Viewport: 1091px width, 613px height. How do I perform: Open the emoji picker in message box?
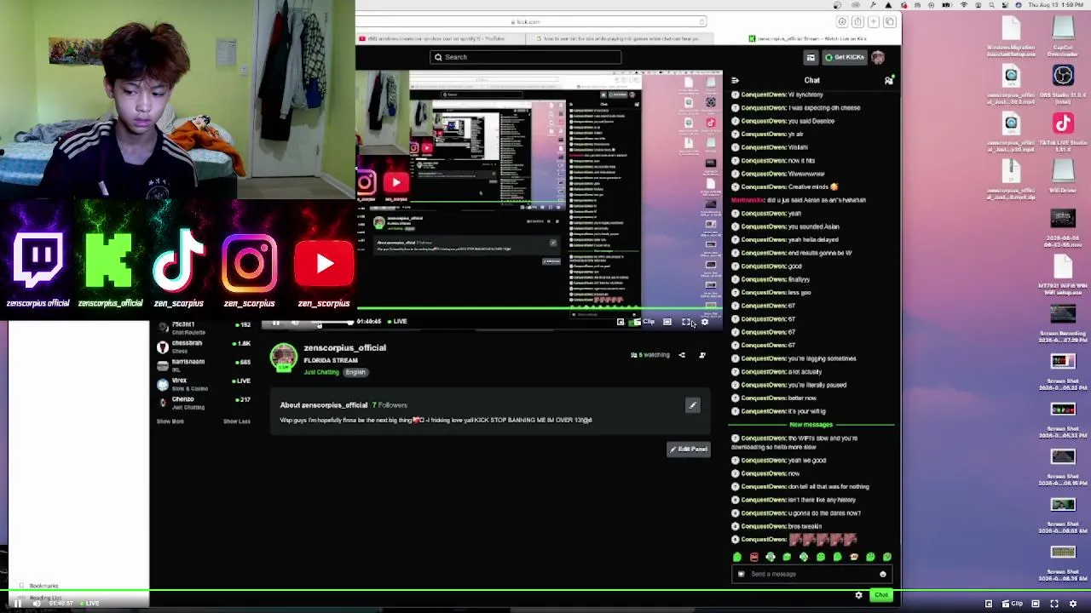[x=883, y=574]
